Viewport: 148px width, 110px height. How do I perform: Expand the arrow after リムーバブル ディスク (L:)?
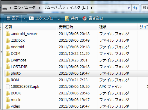[x=92, y=8]
